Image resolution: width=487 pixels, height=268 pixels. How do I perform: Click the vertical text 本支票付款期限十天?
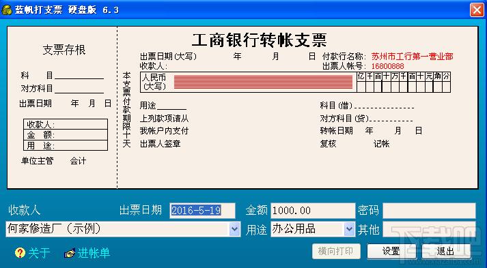126,110
